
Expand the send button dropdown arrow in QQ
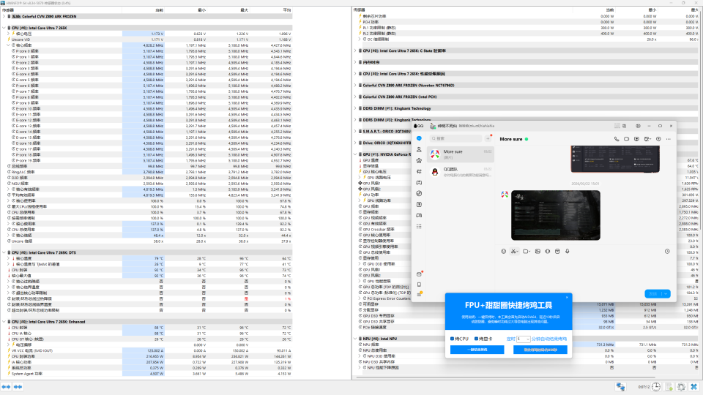(x=666, y=293)
